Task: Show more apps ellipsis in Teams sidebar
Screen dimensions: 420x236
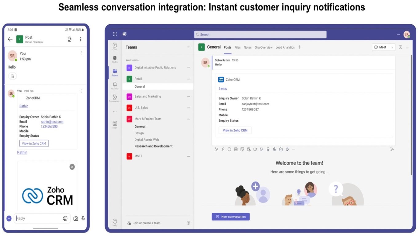Action: (115, 112)
